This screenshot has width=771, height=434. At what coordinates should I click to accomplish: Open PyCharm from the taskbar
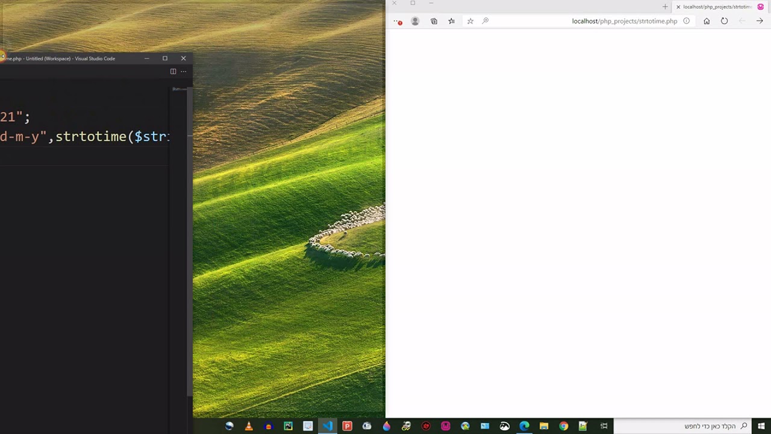pyautogui.click(x=288, y=426)
